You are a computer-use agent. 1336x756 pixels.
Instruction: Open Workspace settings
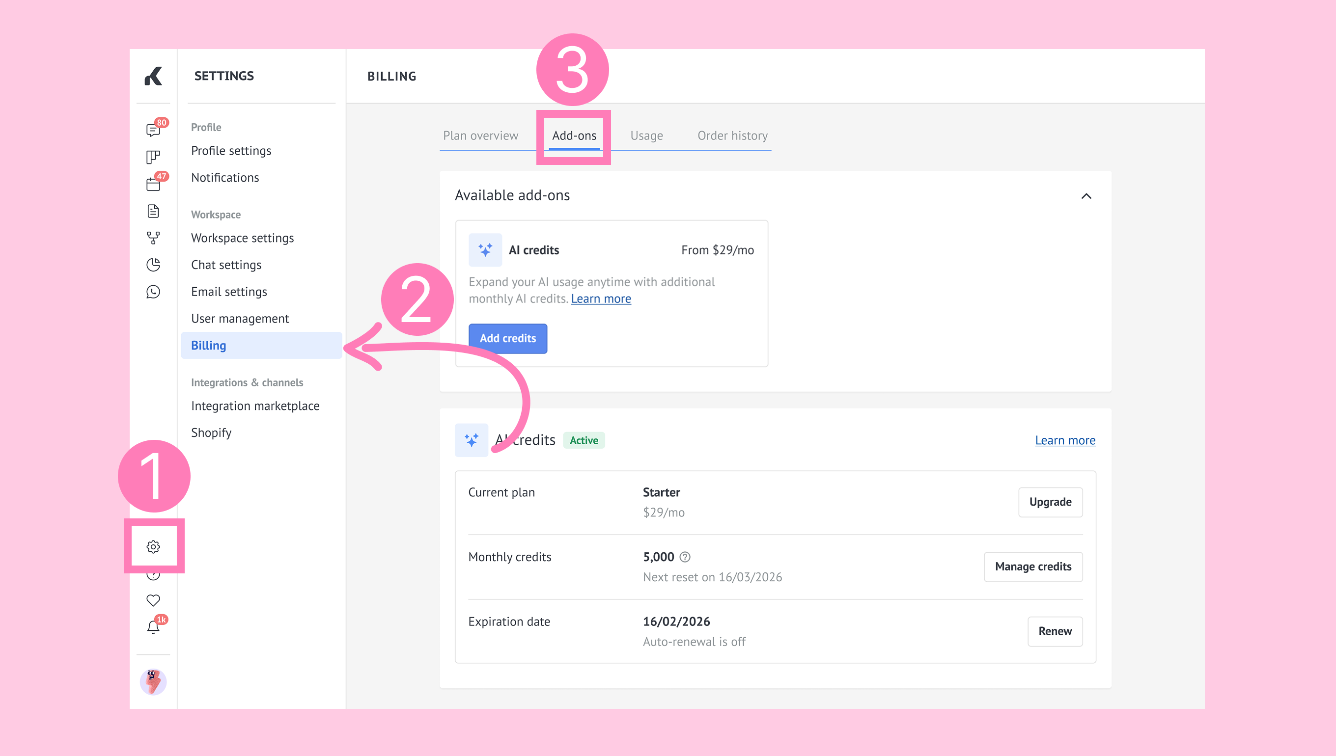coord(242,238)
